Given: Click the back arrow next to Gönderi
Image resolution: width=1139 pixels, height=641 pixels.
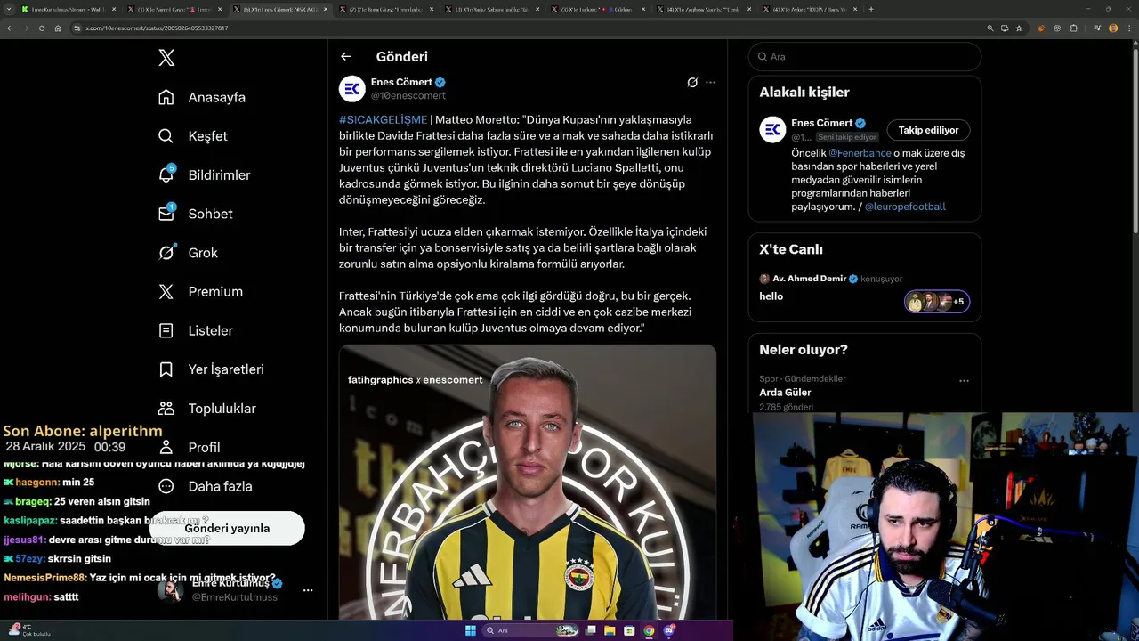Looking at the screenshot, I should click(345, 56).
